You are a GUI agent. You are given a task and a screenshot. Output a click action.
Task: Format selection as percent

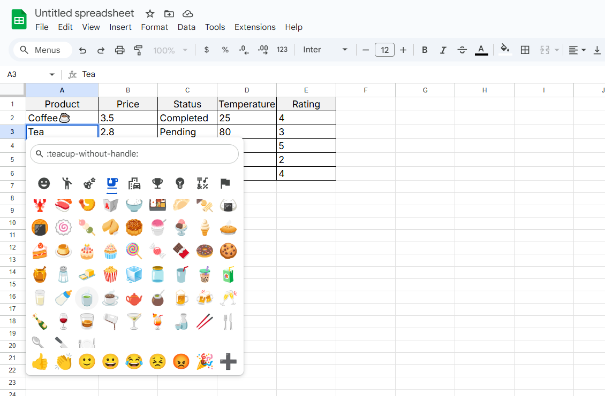click(x=225, y=50)
